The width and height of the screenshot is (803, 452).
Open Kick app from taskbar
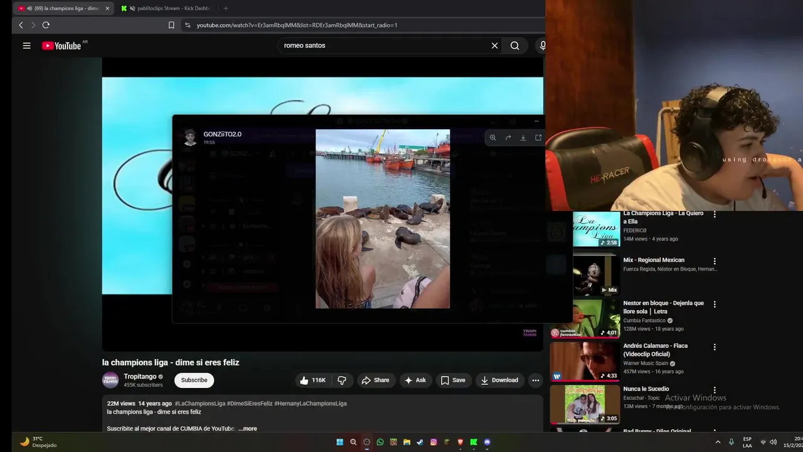(x=474, y=442)
